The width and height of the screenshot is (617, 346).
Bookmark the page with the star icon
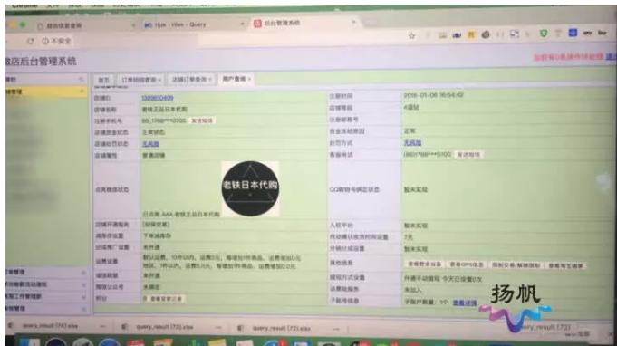(x=411, y=36)
